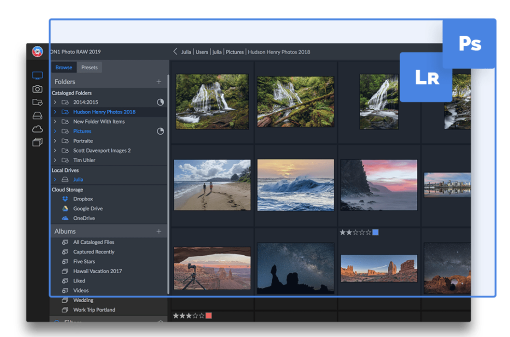This screenshot has width=510, height=337.
Task: Select the desktop monitor icon in sidebar
Action: point(37,75)
